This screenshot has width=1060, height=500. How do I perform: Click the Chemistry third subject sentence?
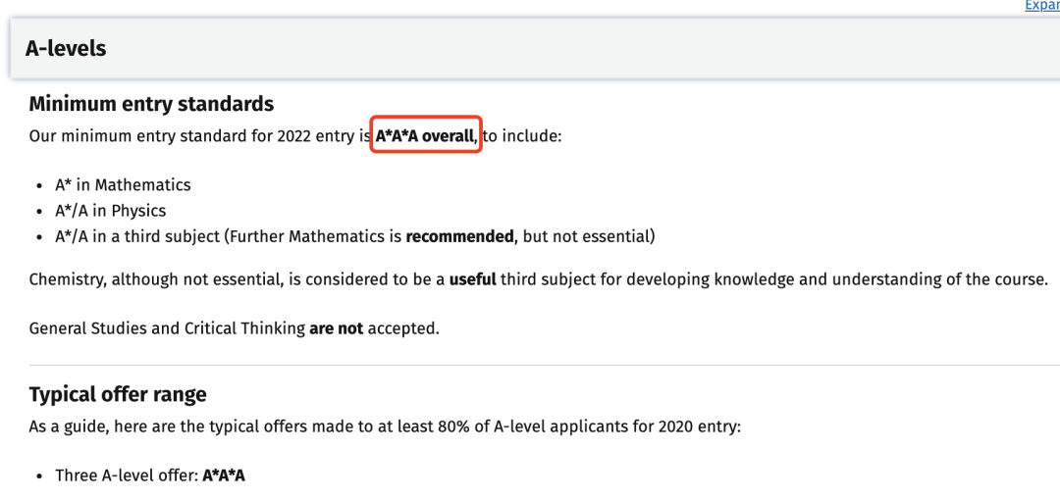point(538,279)
